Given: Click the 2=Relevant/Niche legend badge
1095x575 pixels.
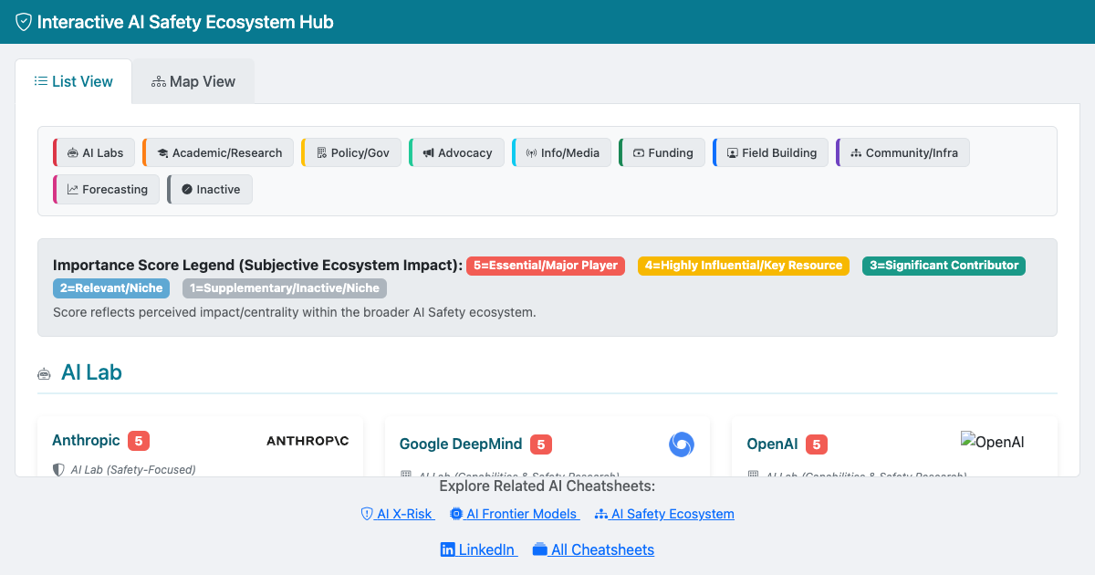Looking at the screenshot, I should point(111,288).
